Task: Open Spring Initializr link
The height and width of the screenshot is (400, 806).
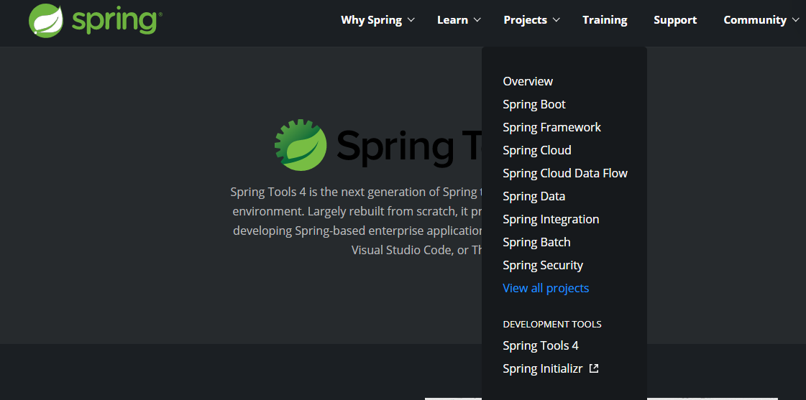Action: point(543,368)
